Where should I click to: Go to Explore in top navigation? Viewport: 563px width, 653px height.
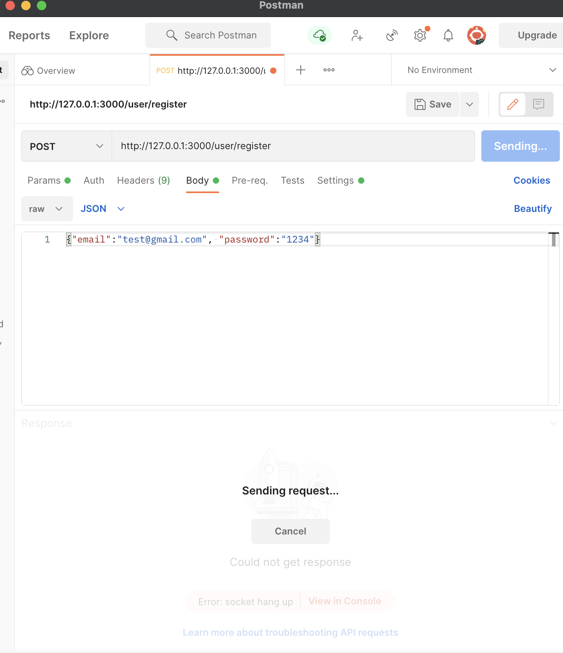89,35
